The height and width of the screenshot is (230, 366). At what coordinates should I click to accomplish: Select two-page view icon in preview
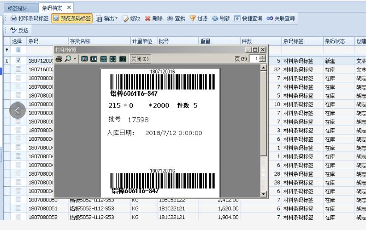tap(94, 59)
